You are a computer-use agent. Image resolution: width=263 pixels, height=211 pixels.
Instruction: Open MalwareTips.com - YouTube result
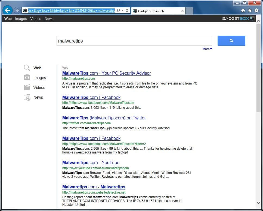pos(91,162)
